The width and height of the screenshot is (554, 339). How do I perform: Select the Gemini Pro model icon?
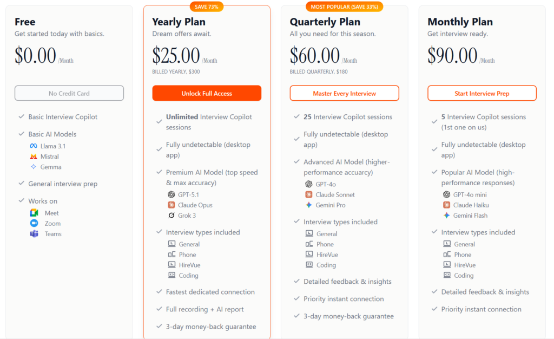(x=309, y=205)
